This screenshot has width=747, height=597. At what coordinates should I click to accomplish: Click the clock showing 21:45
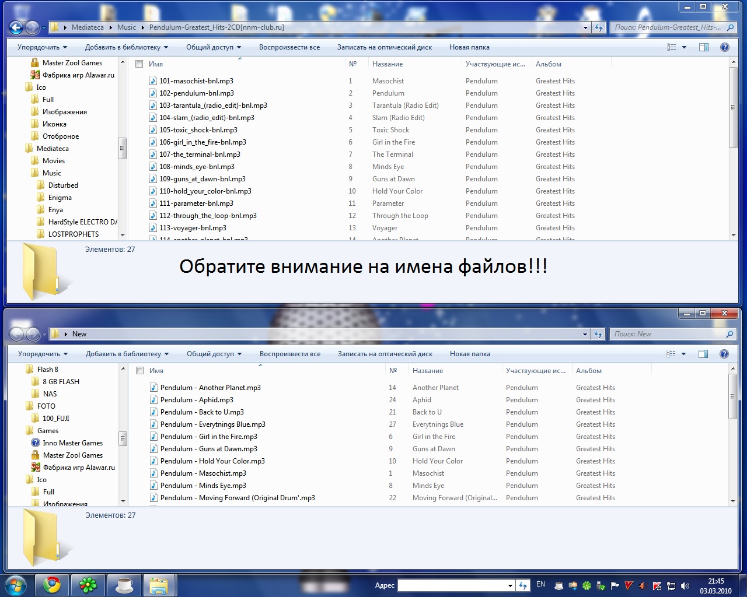(x=716, y=581)
